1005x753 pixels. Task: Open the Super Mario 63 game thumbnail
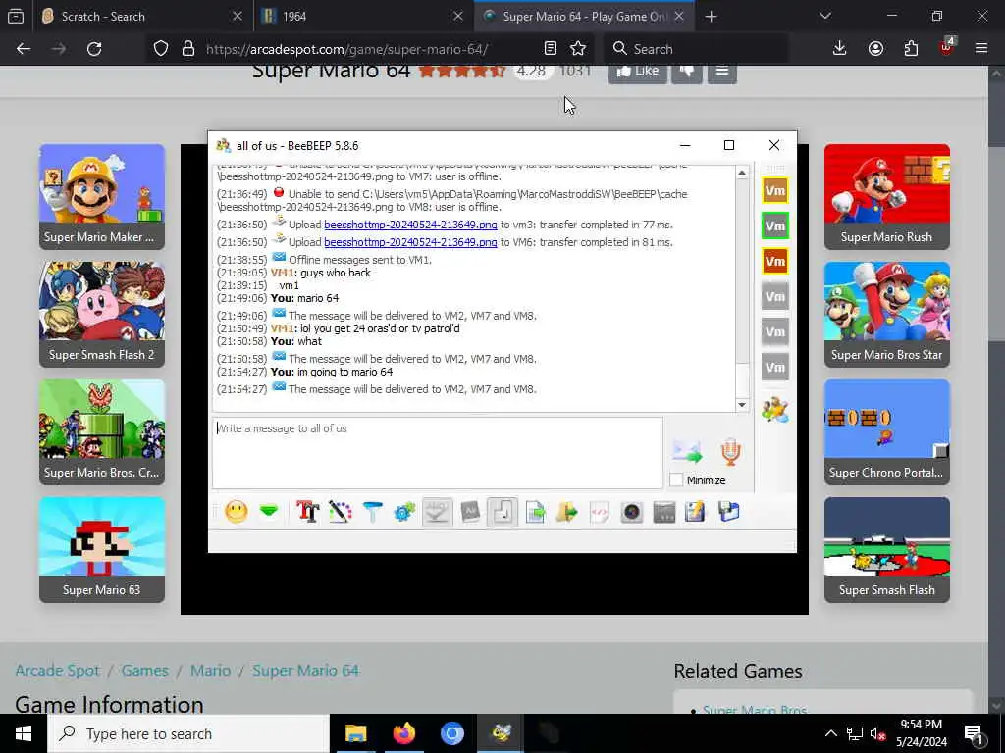[102, 549]
